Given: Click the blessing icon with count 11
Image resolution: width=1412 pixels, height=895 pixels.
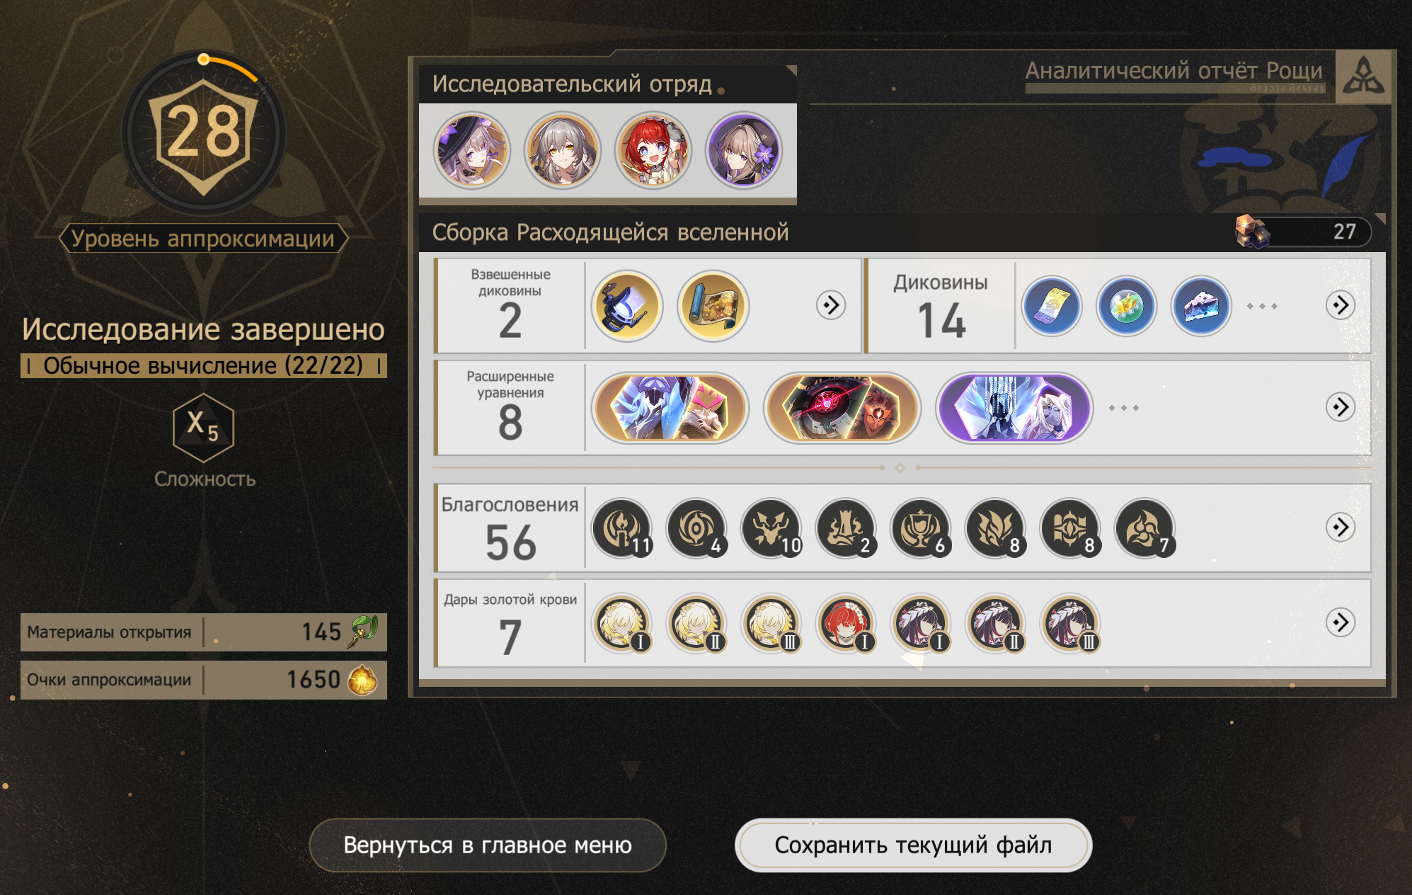Looking at the screenshot, I should click(x=622, y=528).
